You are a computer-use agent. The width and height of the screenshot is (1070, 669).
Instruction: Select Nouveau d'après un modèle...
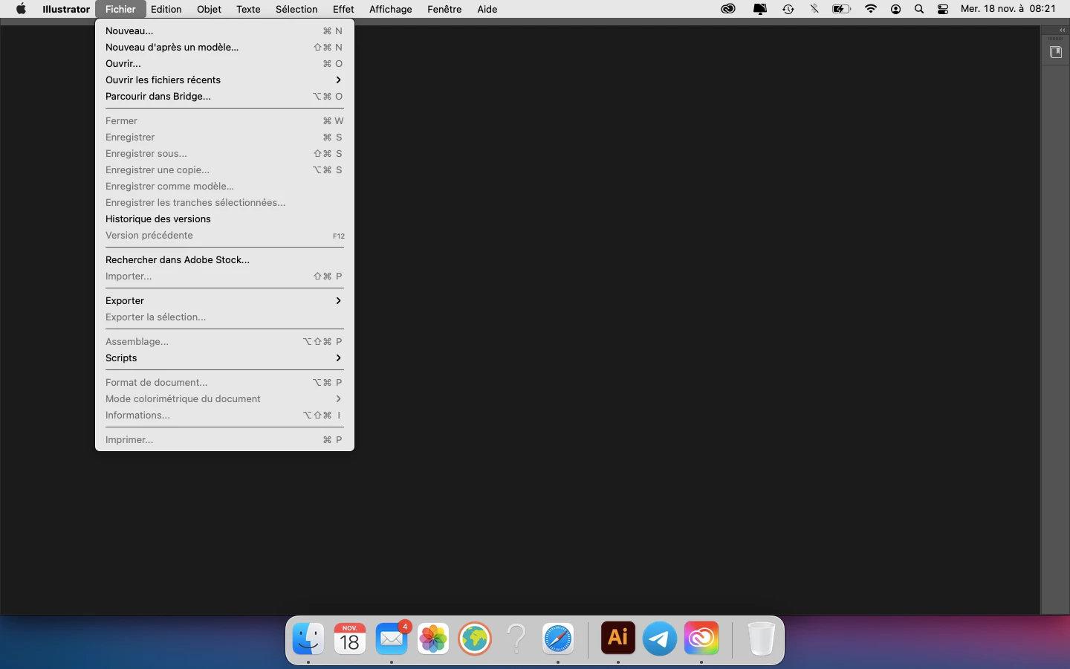coord(224,47)
